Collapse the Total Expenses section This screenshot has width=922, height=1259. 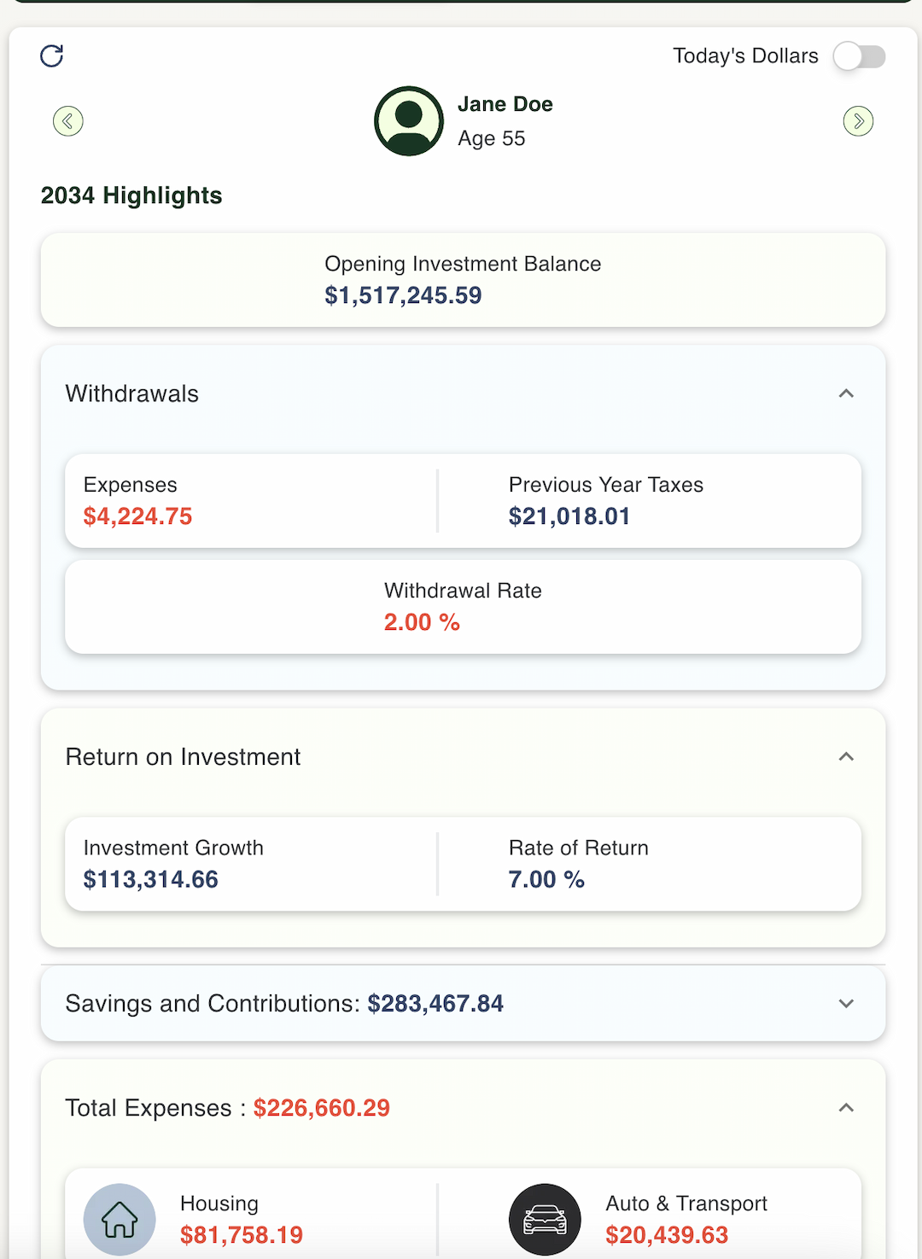846,1108
